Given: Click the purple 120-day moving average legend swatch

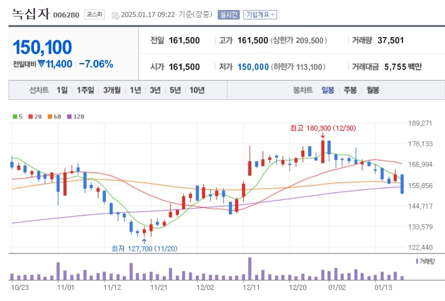Looking at the screenshot, I should tap(69, 116).
